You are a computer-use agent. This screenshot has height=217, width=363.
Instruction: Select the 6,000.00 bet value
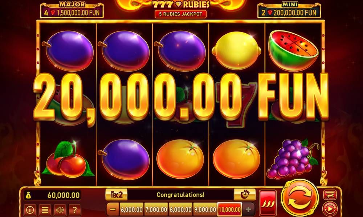pyautogui.click(x=132, y=209)
